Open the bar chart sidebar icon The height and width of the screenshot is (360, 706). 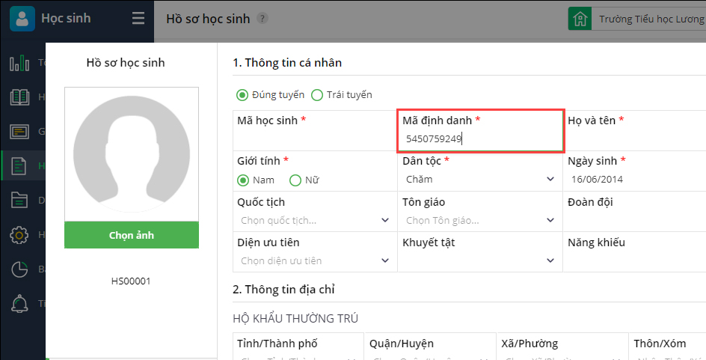[x=19, y=63]
